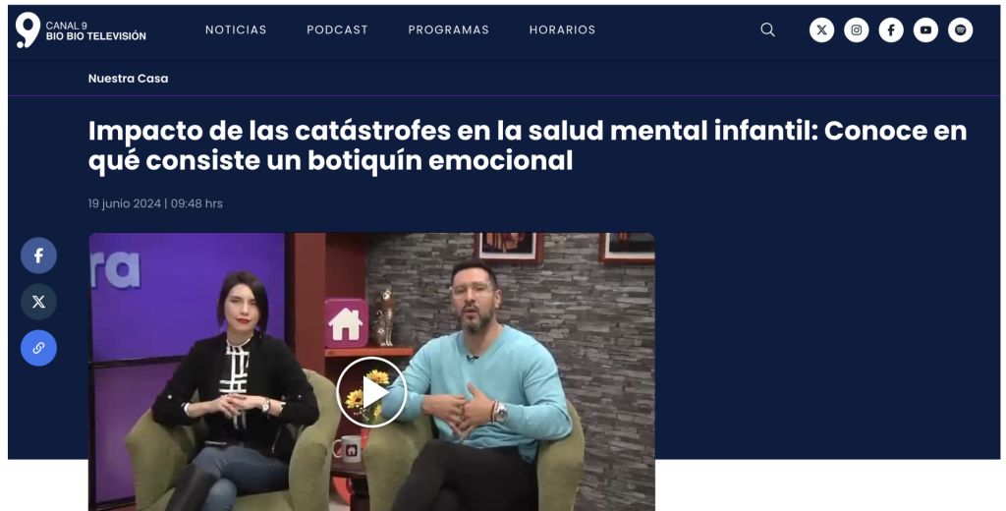
Task: Visit the X (Twitter) profile in header
Action: pos(821,30)
